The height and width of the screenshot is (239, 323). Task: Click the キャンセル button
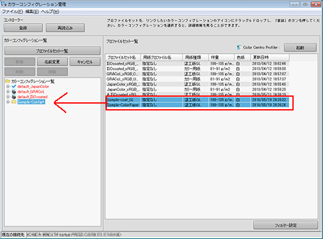click(x=85, y=62)
